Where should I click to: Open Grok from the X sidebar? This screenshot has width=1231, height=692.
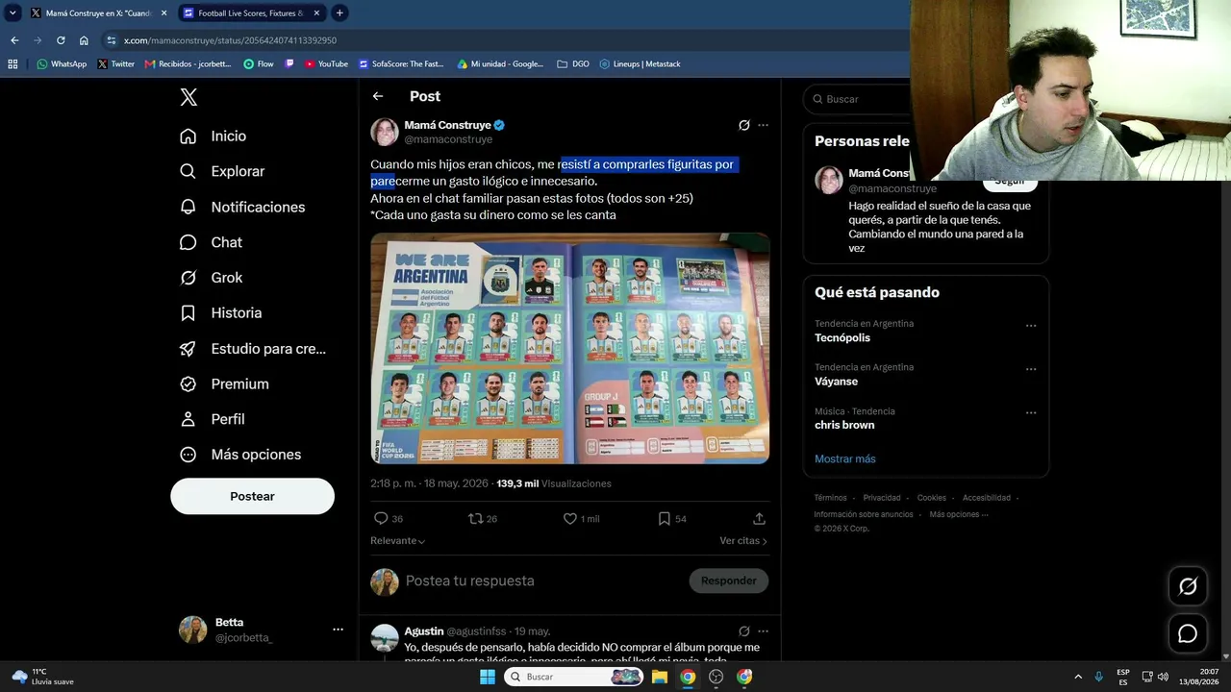click(x=211, y=278)
